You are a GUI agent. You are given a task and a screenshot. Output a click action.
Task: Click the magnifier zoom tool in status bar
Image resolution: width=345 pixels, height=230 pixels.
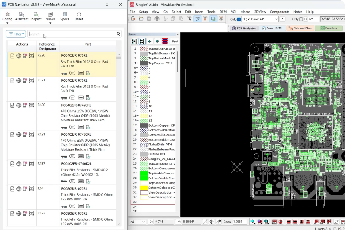click(x=253, y=222)
